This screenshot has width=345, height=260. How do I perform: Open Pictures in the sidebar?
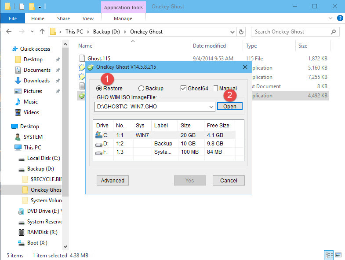click(33, 91)
